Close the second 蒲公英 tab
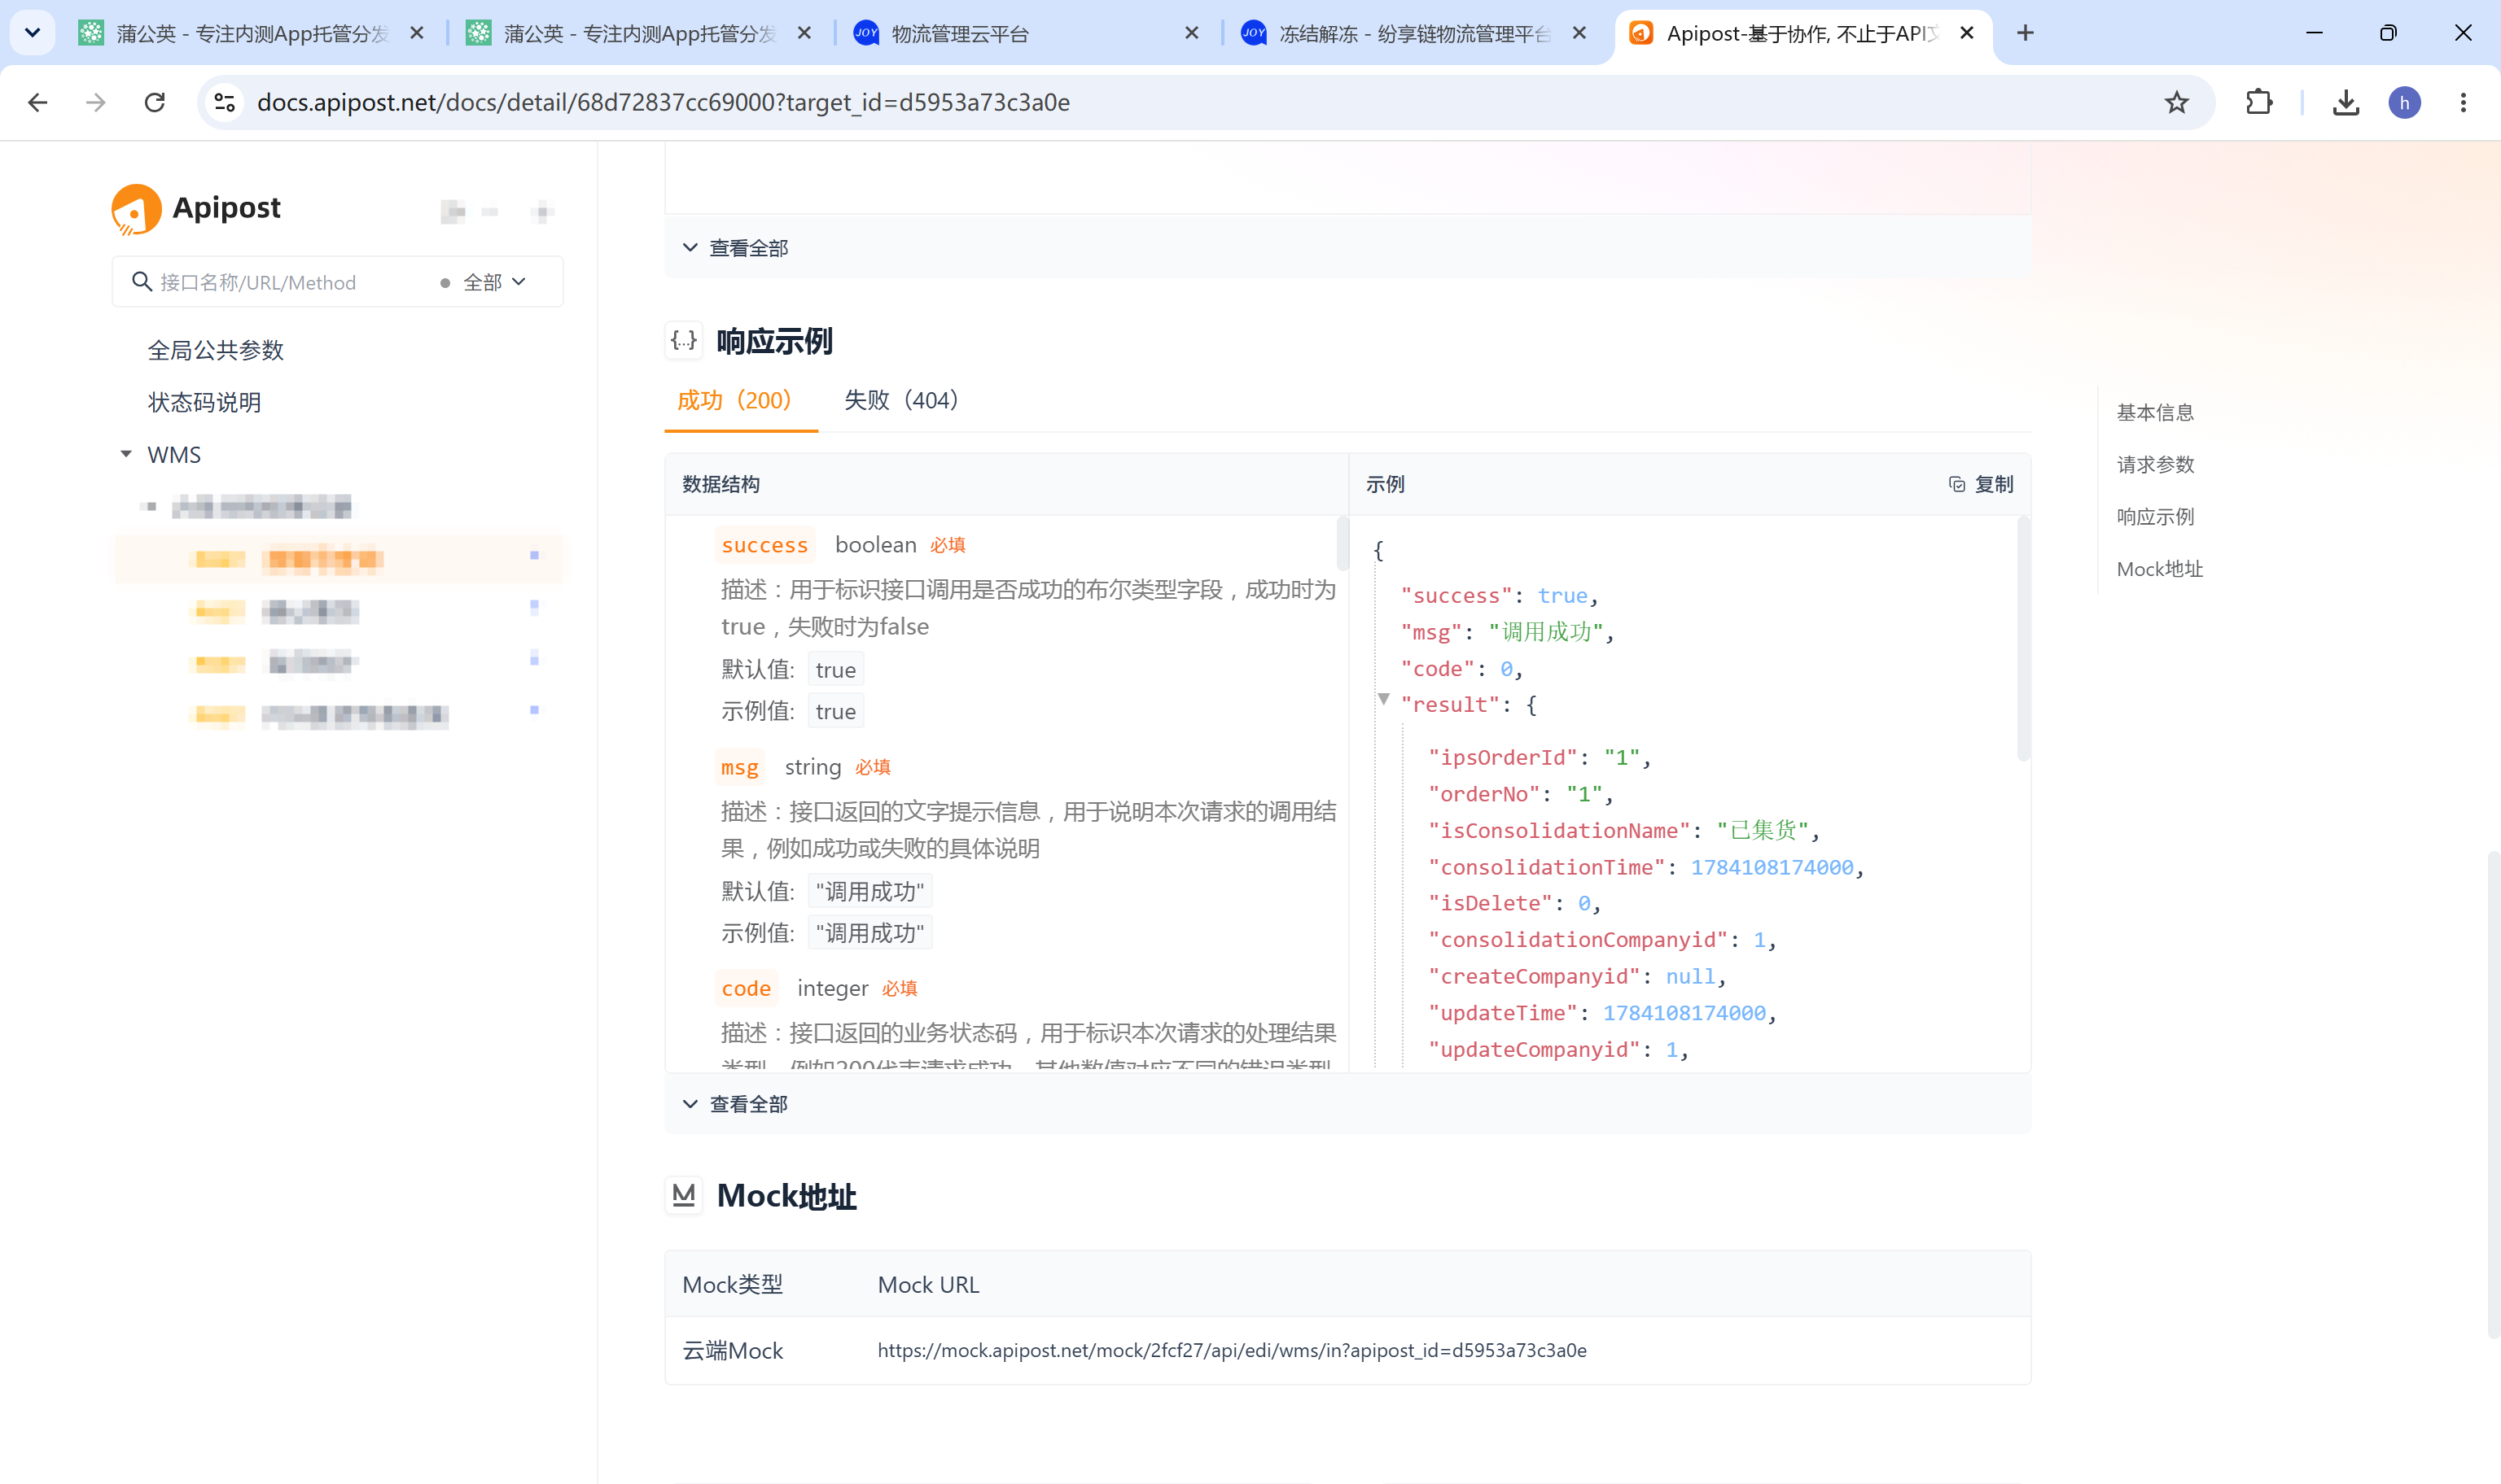 point(804,33)
